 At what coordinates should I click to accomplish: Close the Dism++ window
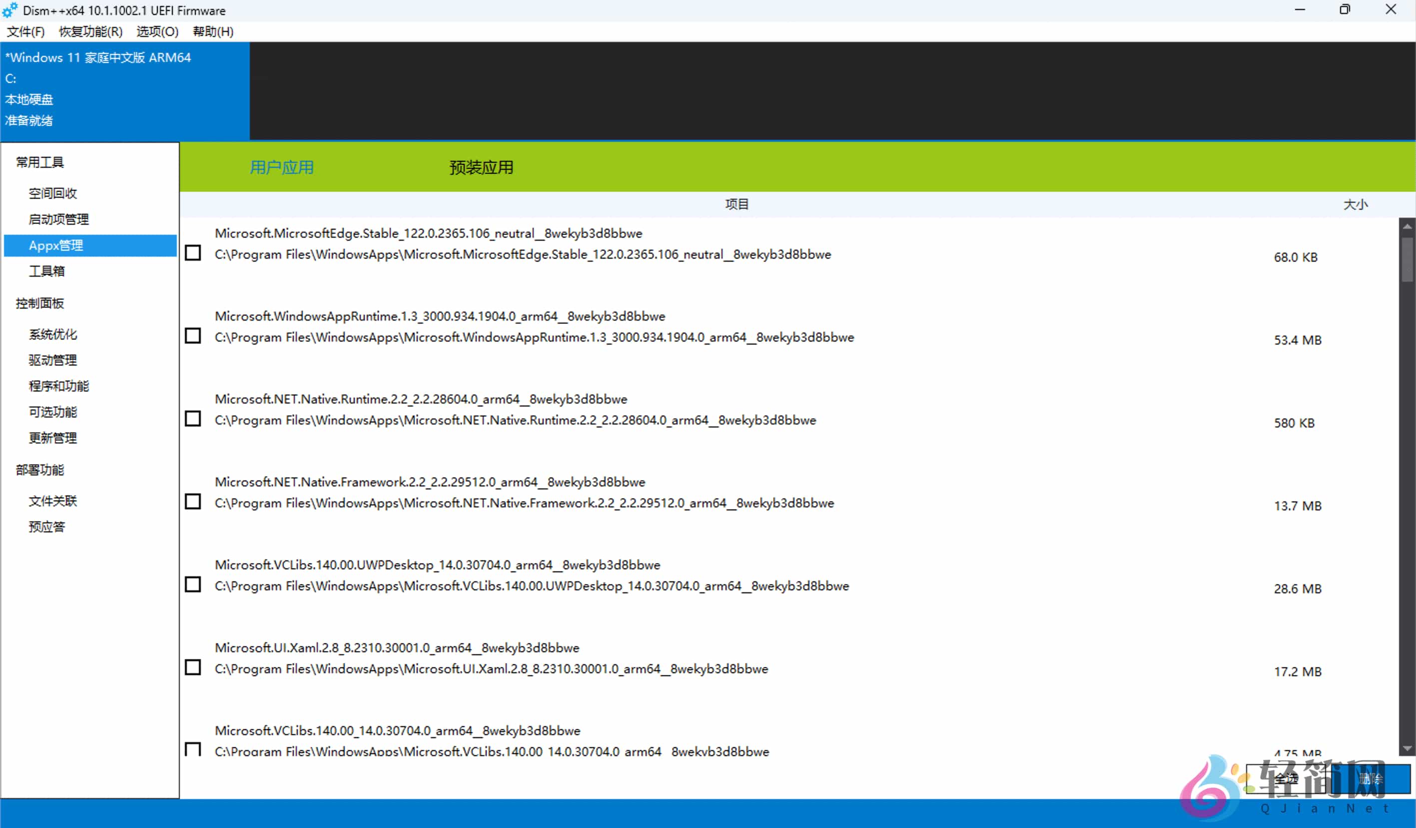click(1391, 9)
